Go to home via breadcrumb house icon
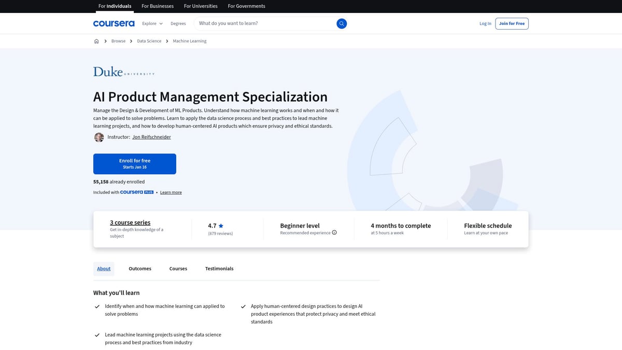The width and height of the screenshot is (622, 350). click(x=96, y=41)
